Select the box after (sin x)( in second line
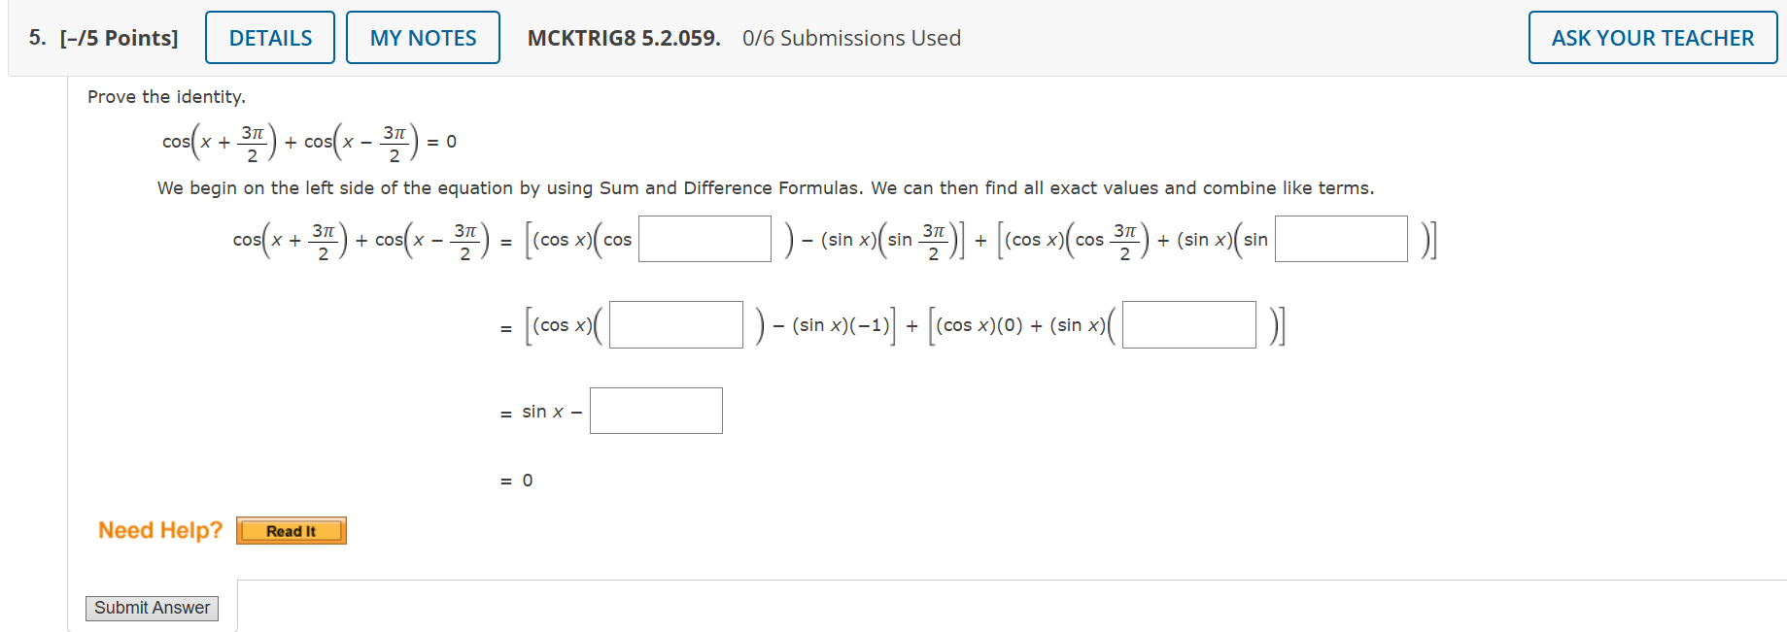 point(1187,324)
